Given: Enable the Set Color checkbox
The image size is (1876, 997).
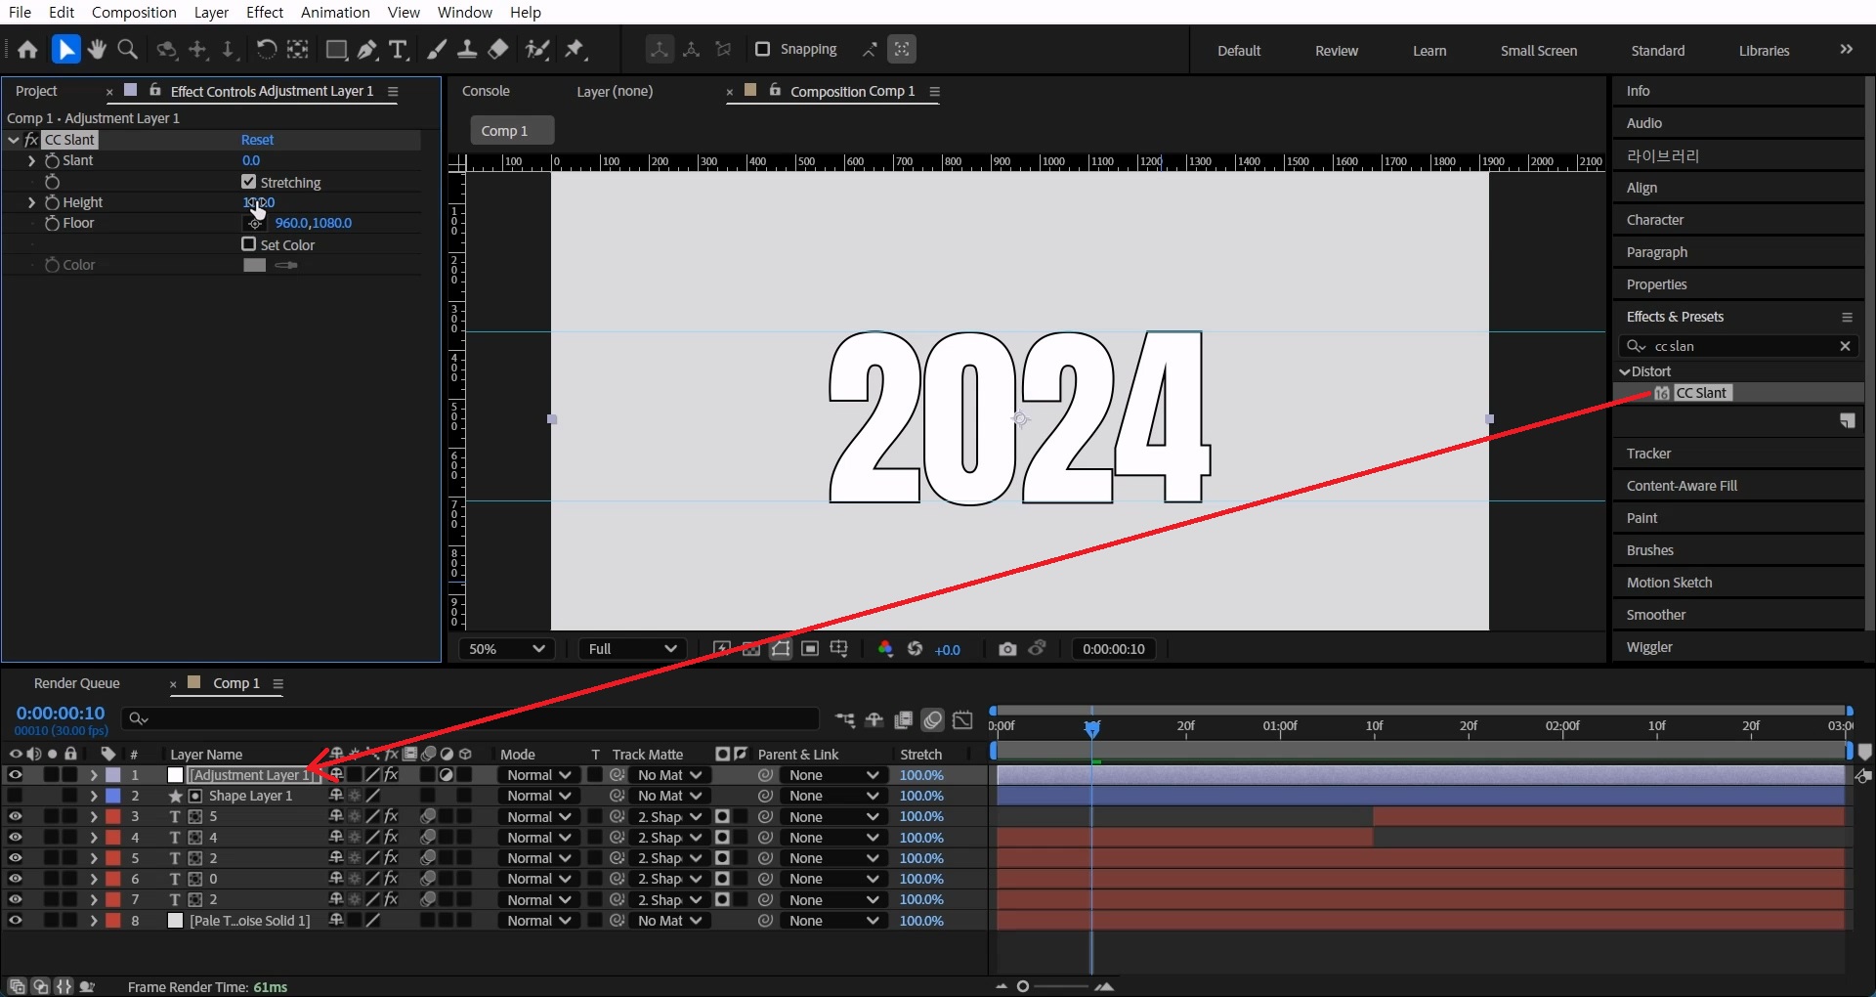Looking at the screenshot, I should [249, 244].
